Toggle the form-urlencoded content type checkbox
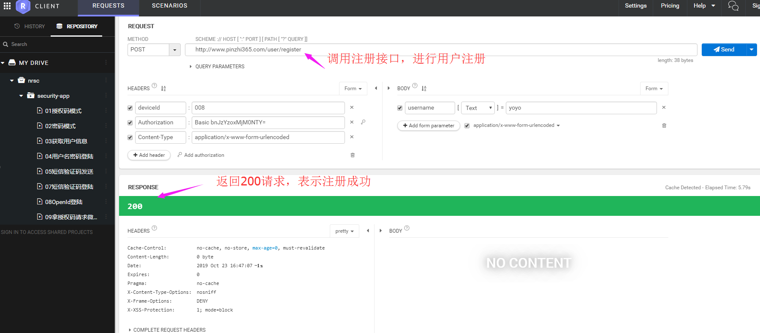Screen dimensions: 760x333 467,126
